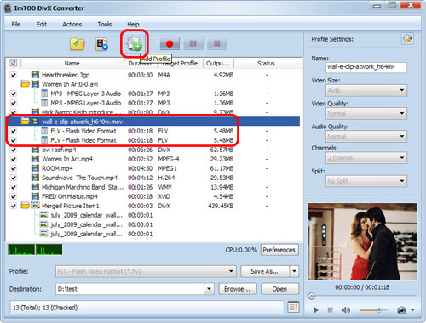The width and height of the screenshot is (426, 323).
Task: Take a snapshot with camera icon
Action: tap(401, 310)
